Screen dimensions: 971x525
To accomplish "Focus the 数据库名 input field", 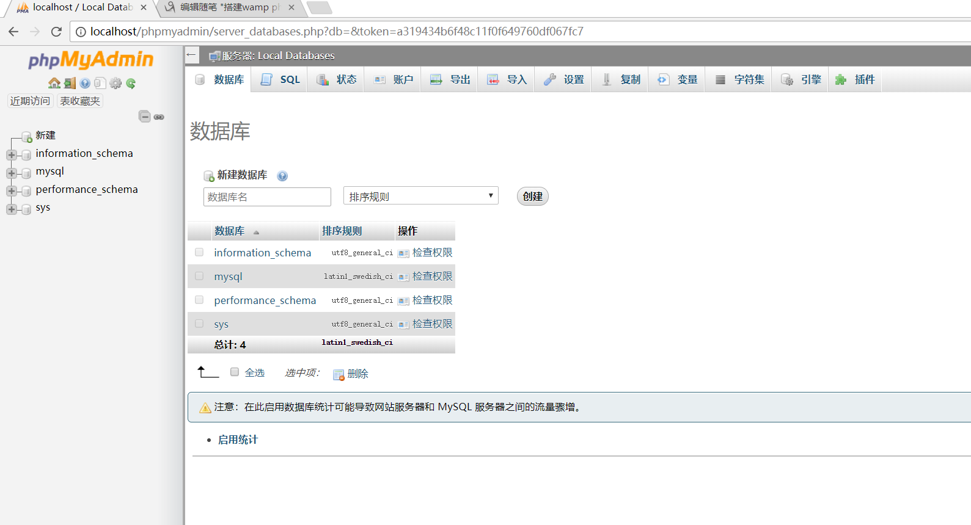I will click(267, 197).
